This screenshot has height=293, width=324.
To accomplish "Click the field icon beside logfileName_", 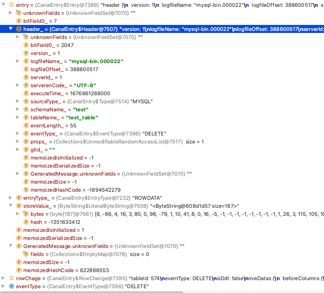I will pos(26,61).
